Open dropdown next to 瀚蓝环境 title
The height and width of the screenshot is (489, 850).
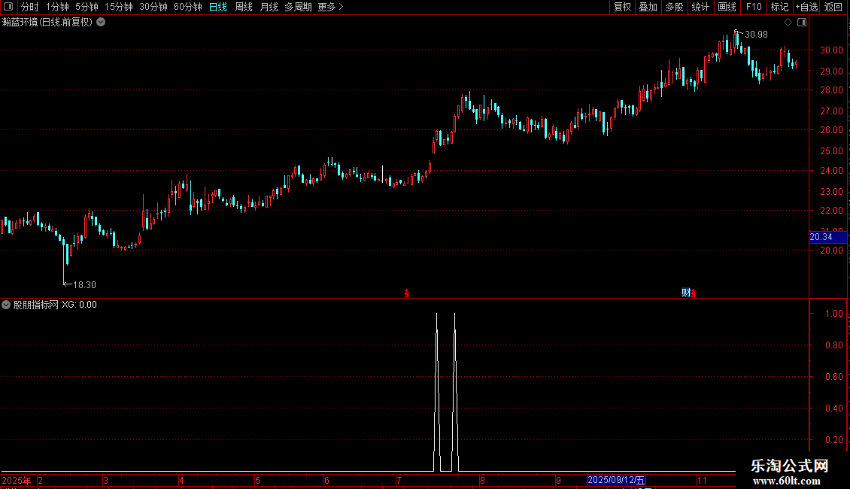[x=101, y=23]
